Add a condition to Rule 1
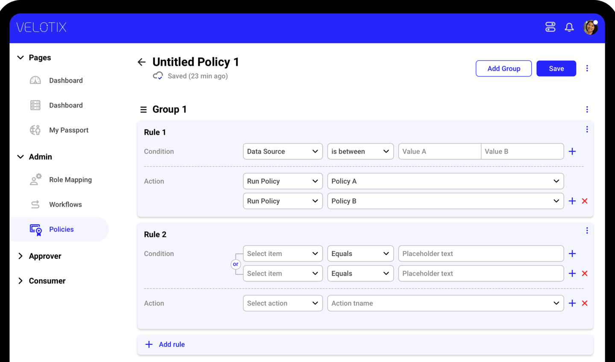Image resolution: width=615 pixels, height=362 pixels. [572, 152]
